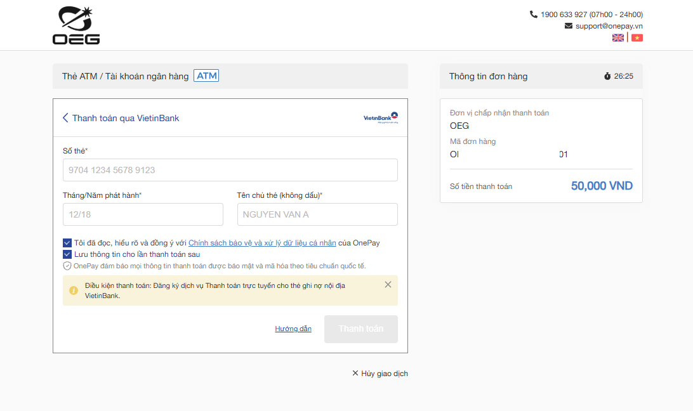Click the countdown timer icon

[607, 76]
